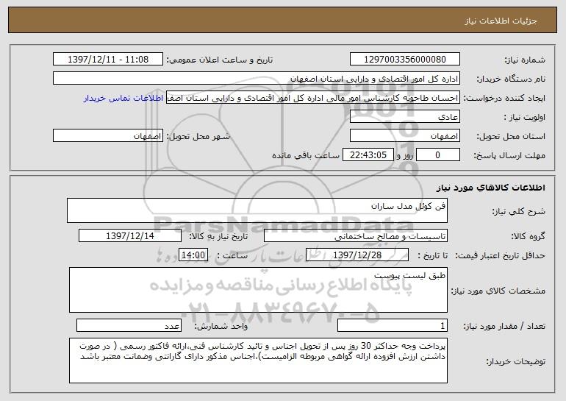The height and width of the screenshot is (401, 566).
Task: Click the شماره نیاز label
Action: (525, 60)
